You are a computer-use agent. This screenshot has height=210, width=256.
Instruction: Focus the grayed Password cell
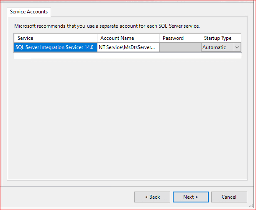tap(180, 47)
